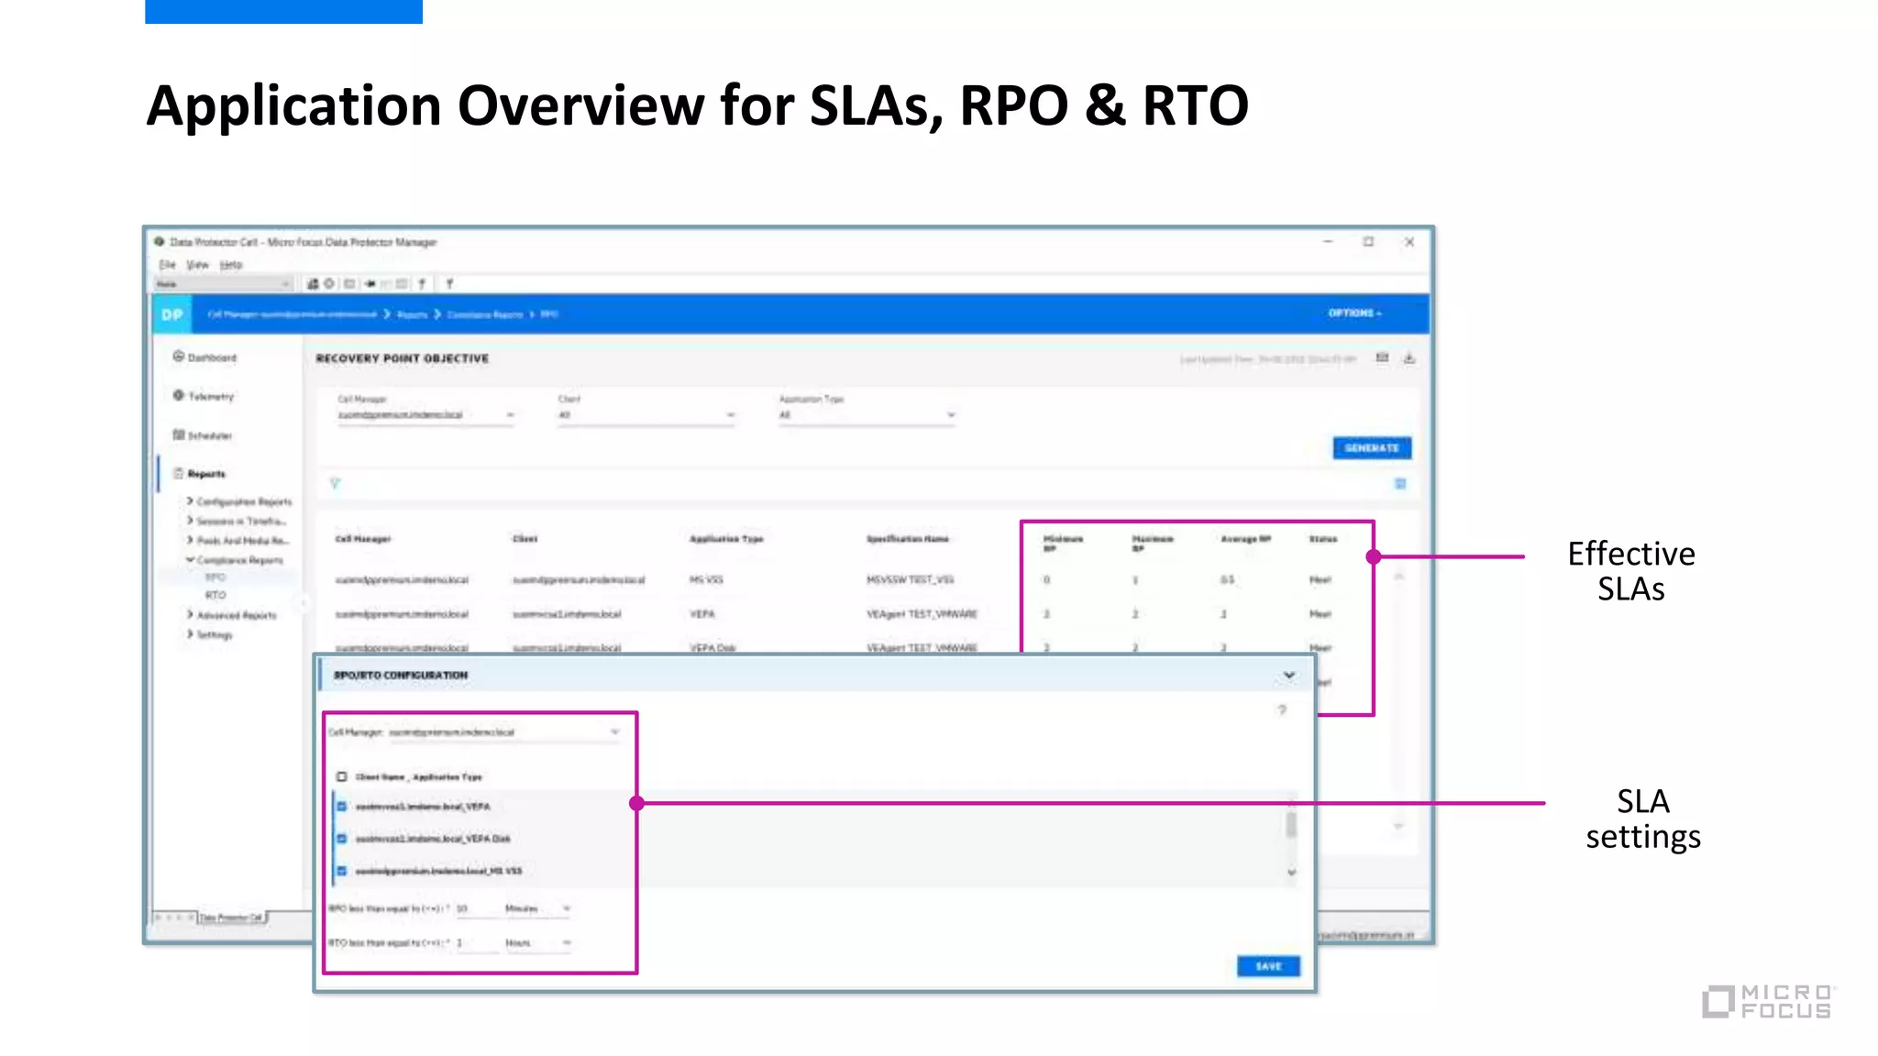Go to Compliance Reports in the breadcrumb
The height and width of the screenshot is (1056, 1878).
pos(484,314)
